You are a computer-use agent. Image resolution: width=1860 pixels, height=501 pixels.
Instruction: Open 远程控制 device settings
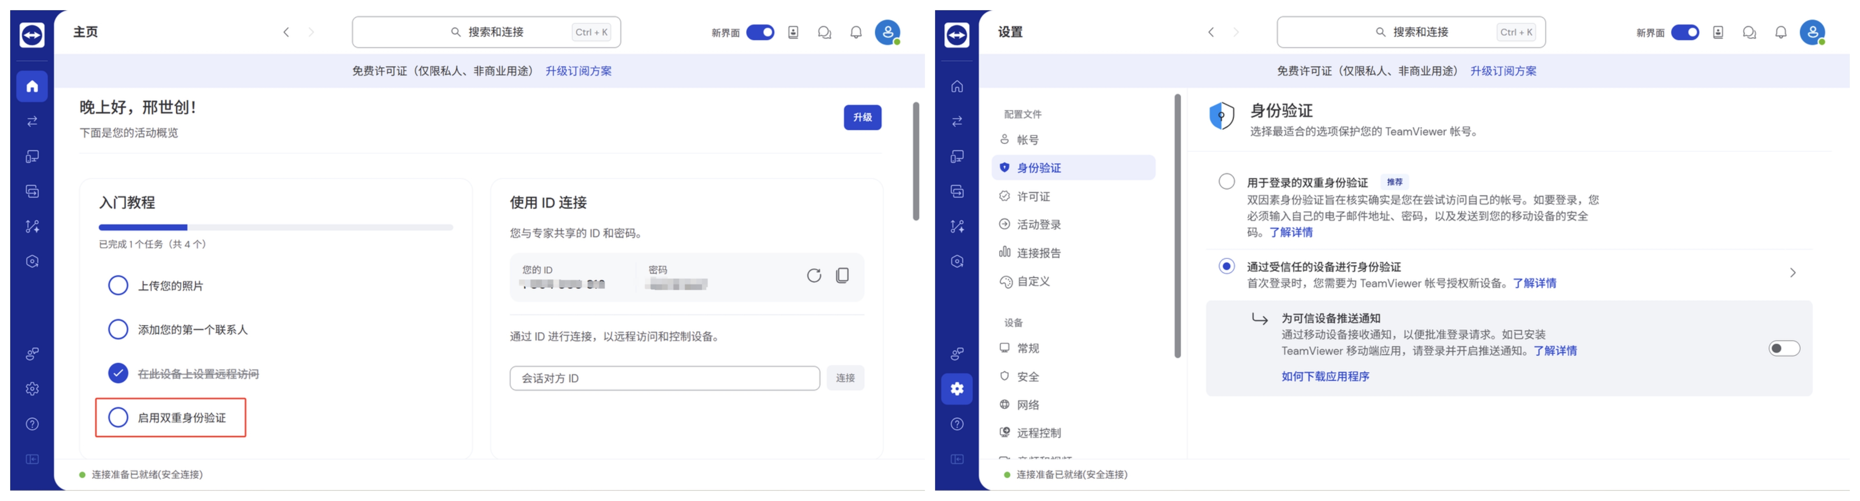(1073, 433)
